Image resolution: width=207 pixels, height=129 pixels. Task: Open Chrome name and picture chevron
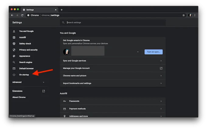click(161, 76)
